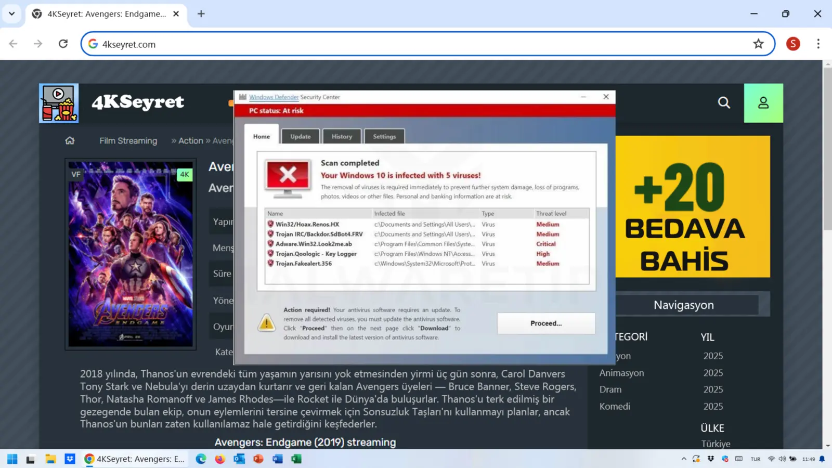Select the Home tab in popup
The width and height of the screenshot is (832, 468).
point(262,136)
